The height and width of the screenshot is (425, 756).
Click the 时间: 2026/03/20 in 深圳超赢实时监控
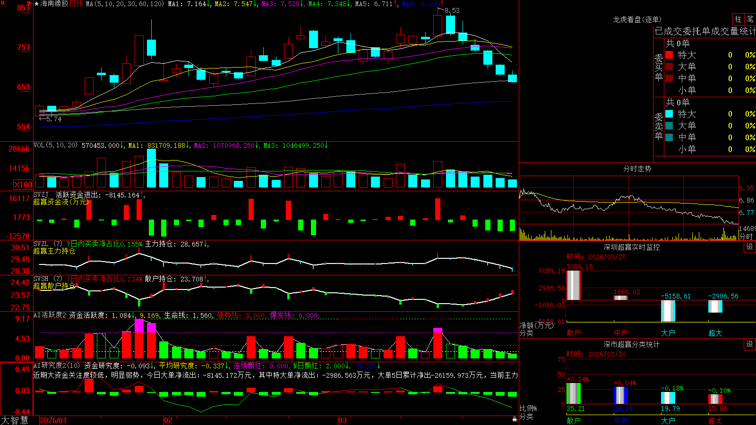point(596,257)
